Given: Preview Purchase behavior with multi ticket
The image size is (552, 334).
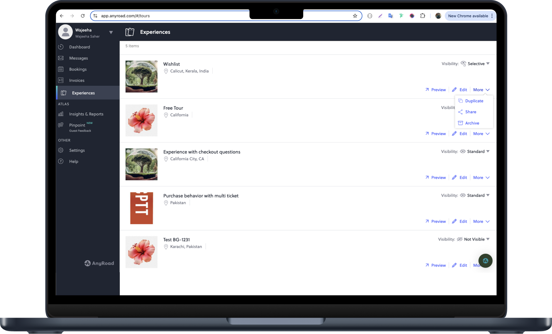Looking at the screenshot, I should [x=435, y=222].
